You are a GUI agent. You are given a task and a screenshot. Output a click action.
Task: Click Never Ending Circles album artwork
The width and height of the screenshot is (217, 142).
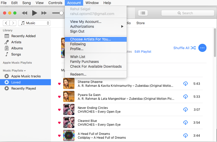pos(69,109)
